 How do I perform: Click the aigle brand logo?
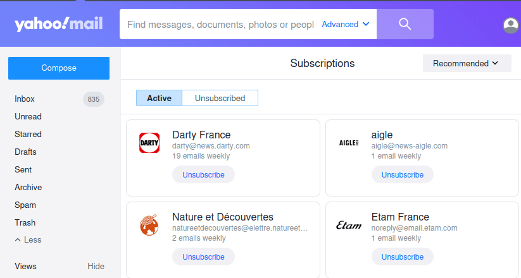pyautogui.click(x=349, y=143)
